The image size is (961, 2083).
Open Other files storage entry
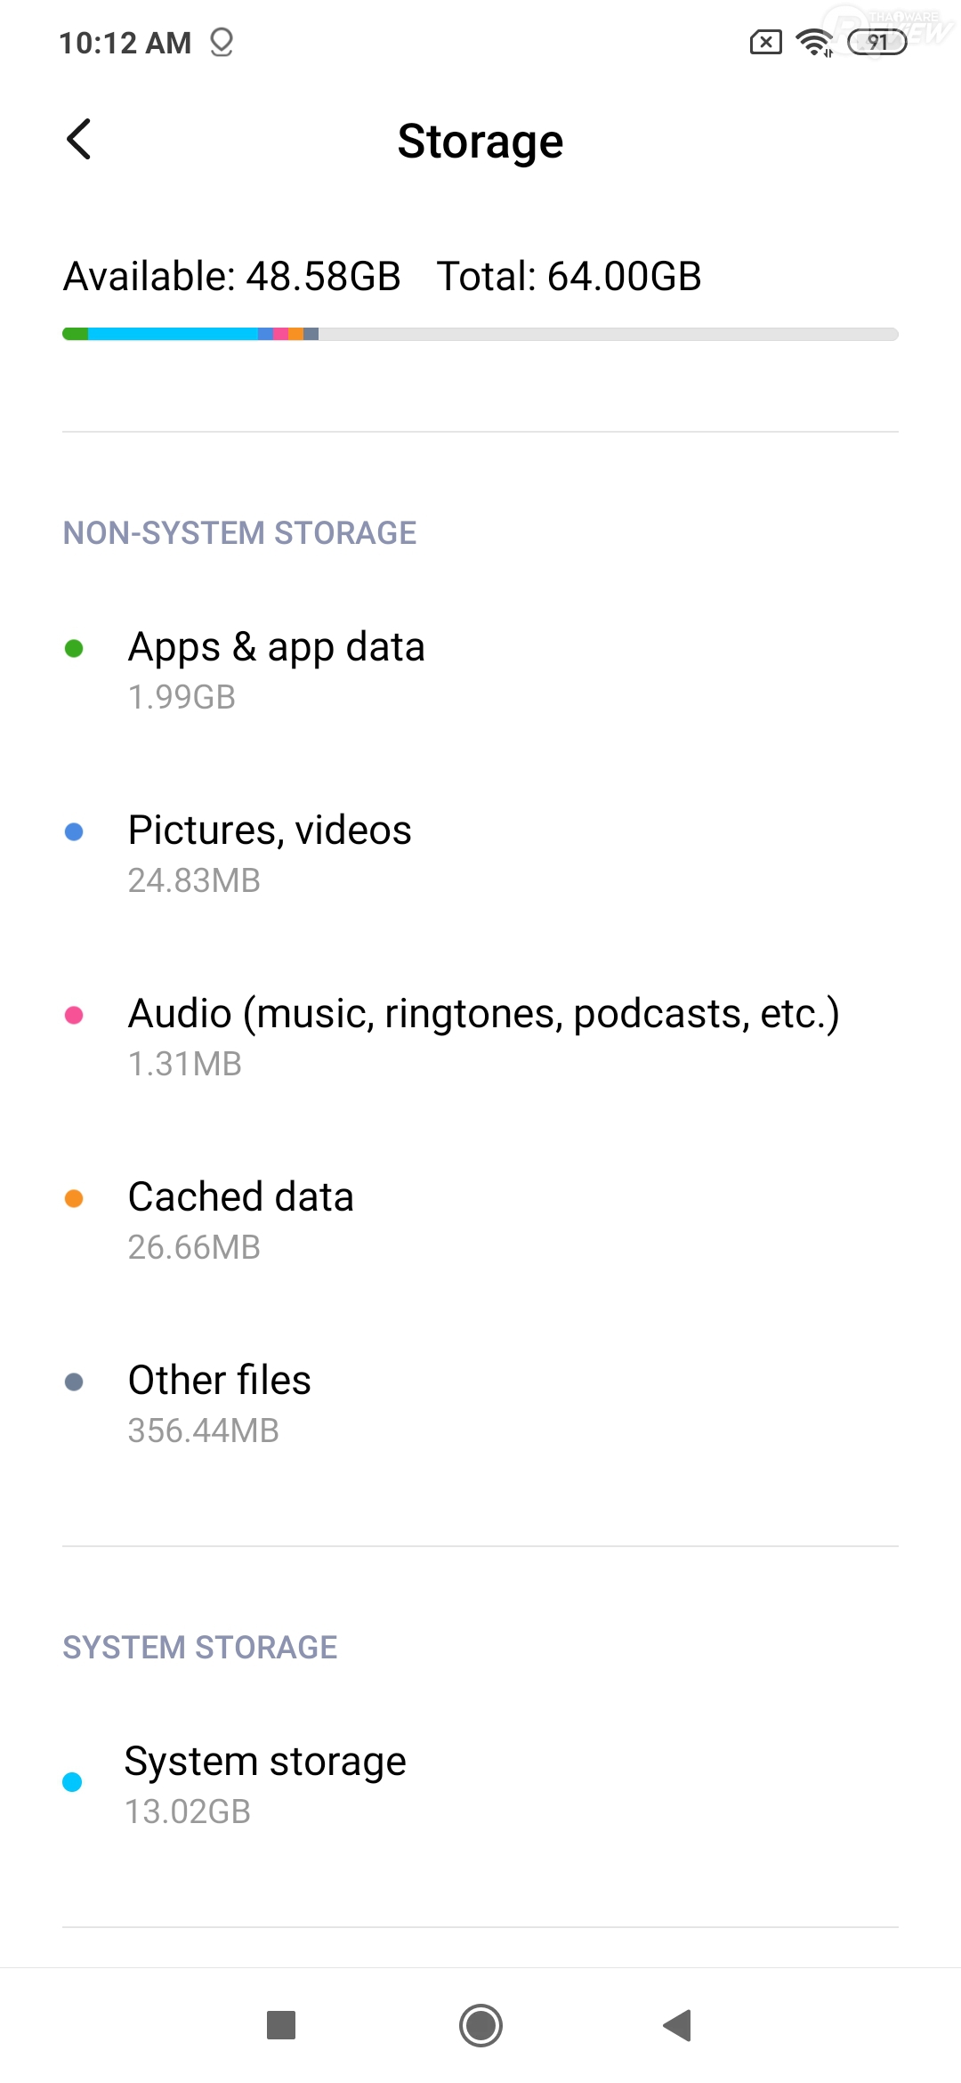[219, 1403]
